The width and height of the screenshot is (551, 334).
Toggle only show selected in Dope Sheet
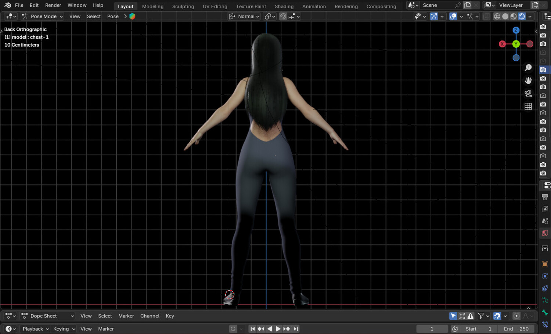(x=453, y=316)
